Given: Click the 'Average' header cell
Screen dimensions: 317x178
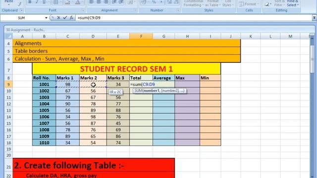Looking at the screenshot, I should [x=164, y=78].
